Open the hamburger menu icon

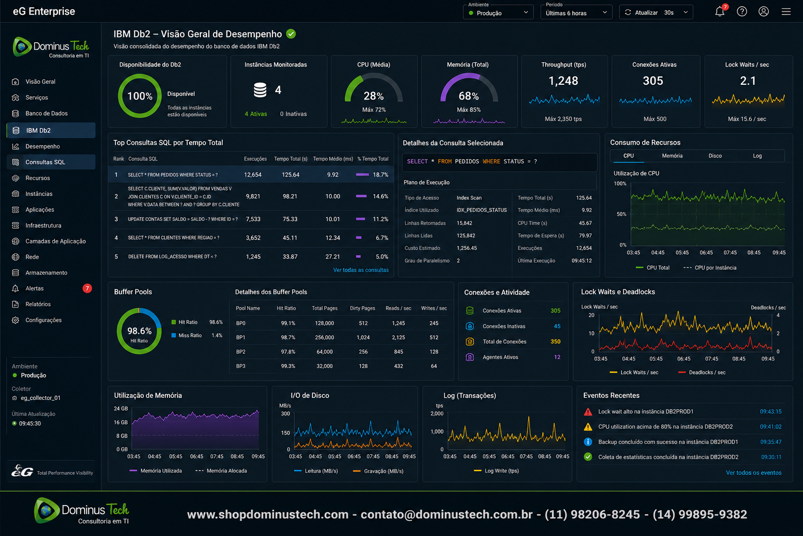[786, 12]
